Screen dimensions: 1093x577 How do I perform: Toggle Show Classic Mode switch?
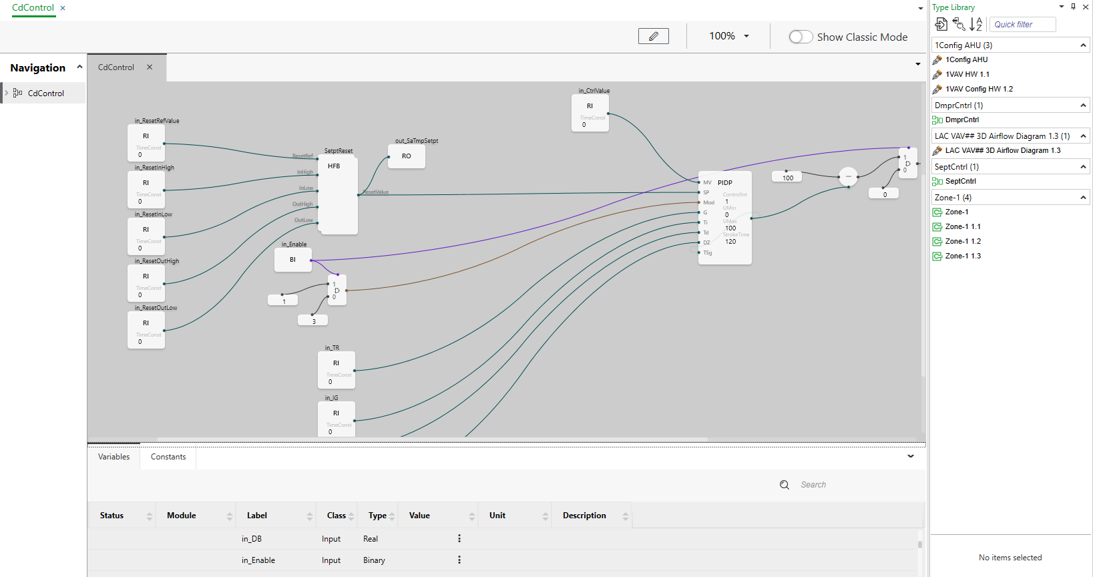pyautogui.click(x=801, y=37)
